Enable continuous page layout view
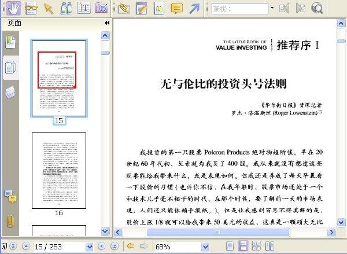This screenshot has width=347, height=254. click(x=243, y=246)
